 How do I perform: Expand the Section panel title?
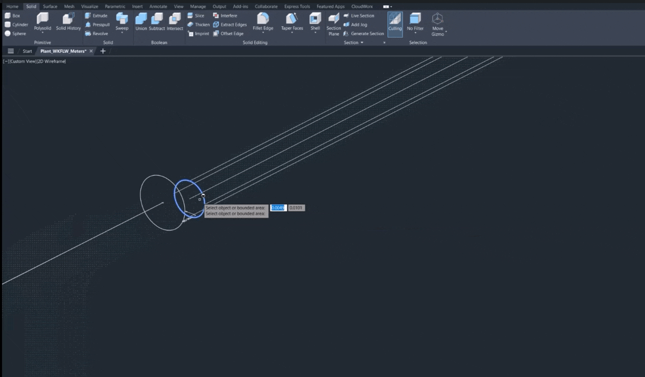[x=353, y=43]
